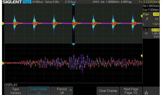Open the DC1M channel coupling setting
Image resolution: width=162 pixels, height=95 pixels.
(155, 30)
